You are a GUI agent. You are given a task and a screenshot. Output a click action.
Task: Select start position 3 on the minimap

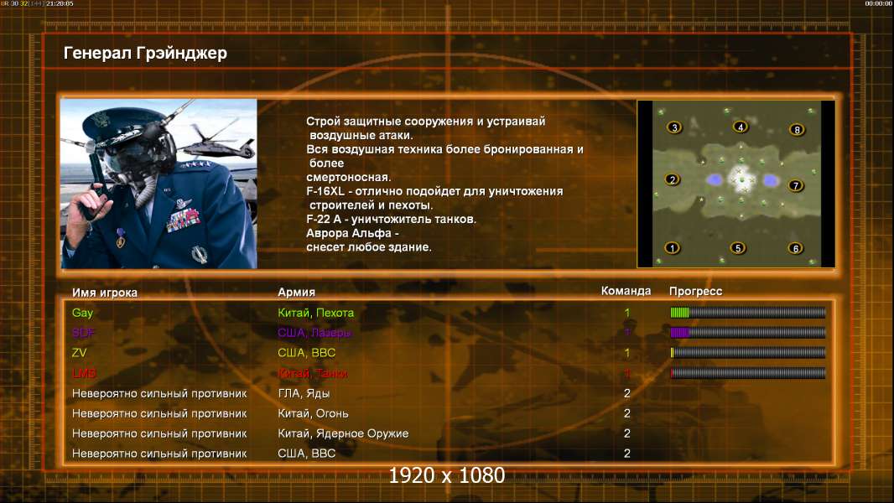pos(674,127)
